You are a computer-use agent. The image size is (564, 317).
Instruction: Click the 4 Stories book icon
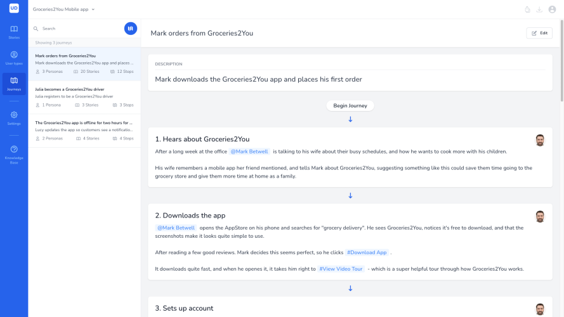(x=78, y=138)
